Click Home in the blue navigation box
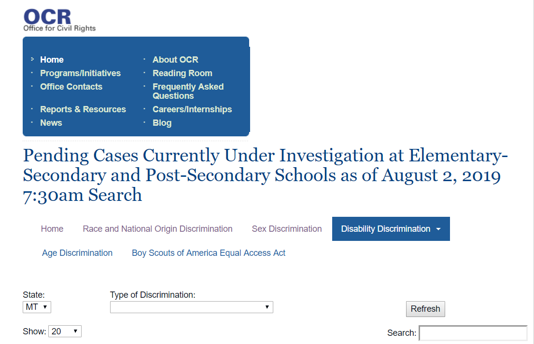Image resolution: width=534 pixels, height=344 pixels. click(52, 59)
